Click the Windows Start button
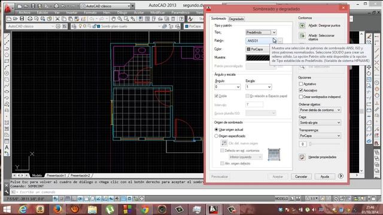Viewport: 383px width, 215px height. (x=7, y=209)
